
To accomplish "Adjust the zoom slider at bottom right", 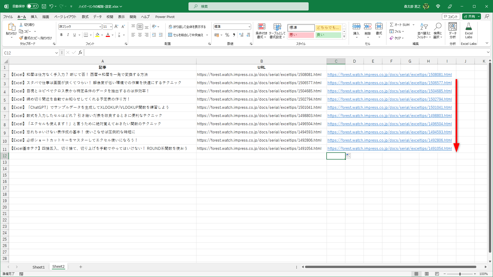I will (x=460, y=274).
